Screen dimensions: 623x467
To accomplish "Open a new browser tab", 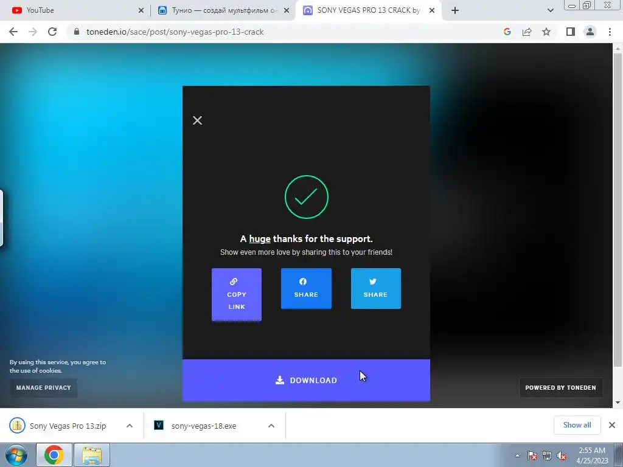I will (455, 11).
